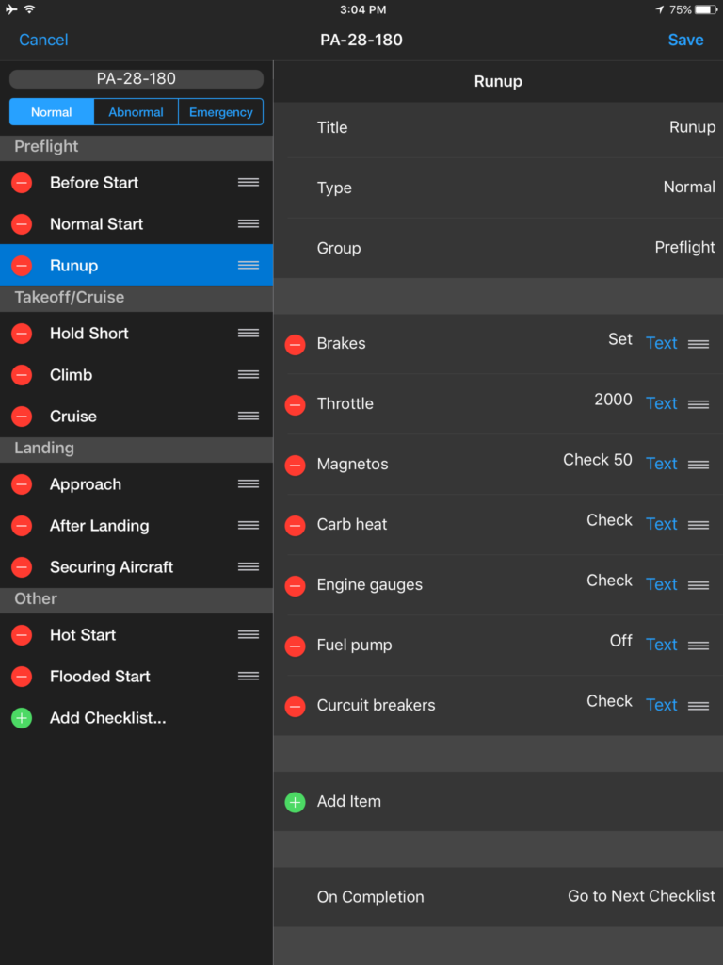Select the Approach checklist

point(137,484)
